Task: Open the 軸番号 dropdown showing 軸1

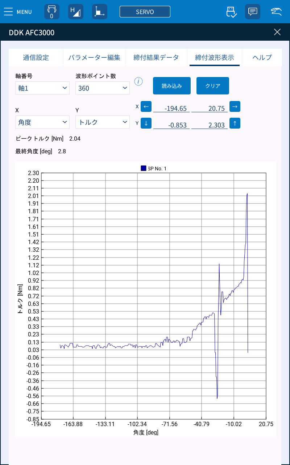Action: (x=42, y=88)
